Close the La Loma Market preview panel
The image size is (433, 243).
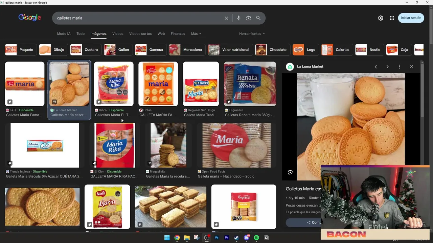[x=411, y=67]
